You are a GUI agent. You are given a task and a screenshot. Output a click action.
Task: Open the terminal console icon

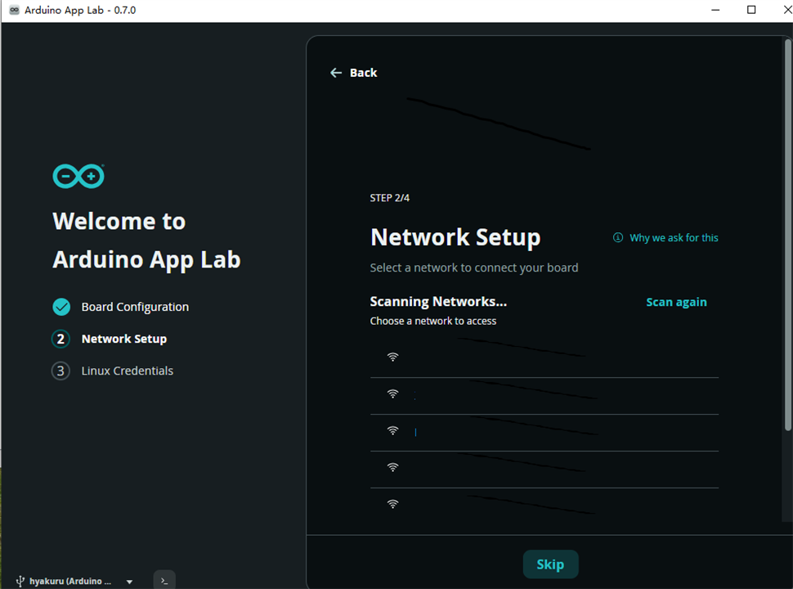point(164,580)
